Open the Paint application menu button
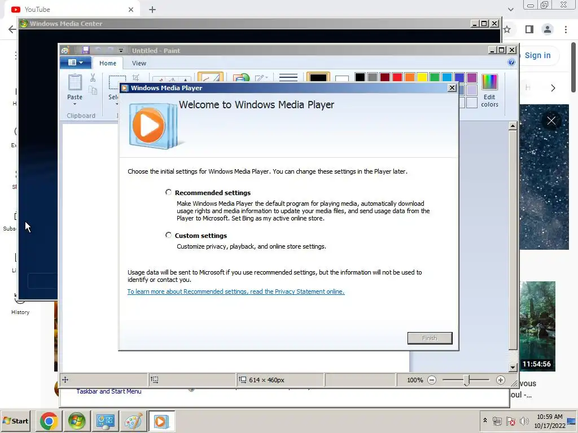The height and width of the screenshot is (433, 578). click(x=75, y=63)
